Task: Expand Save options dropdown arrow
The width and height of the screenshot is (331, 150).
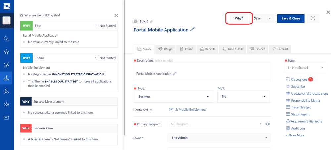Action: (270, 18)
